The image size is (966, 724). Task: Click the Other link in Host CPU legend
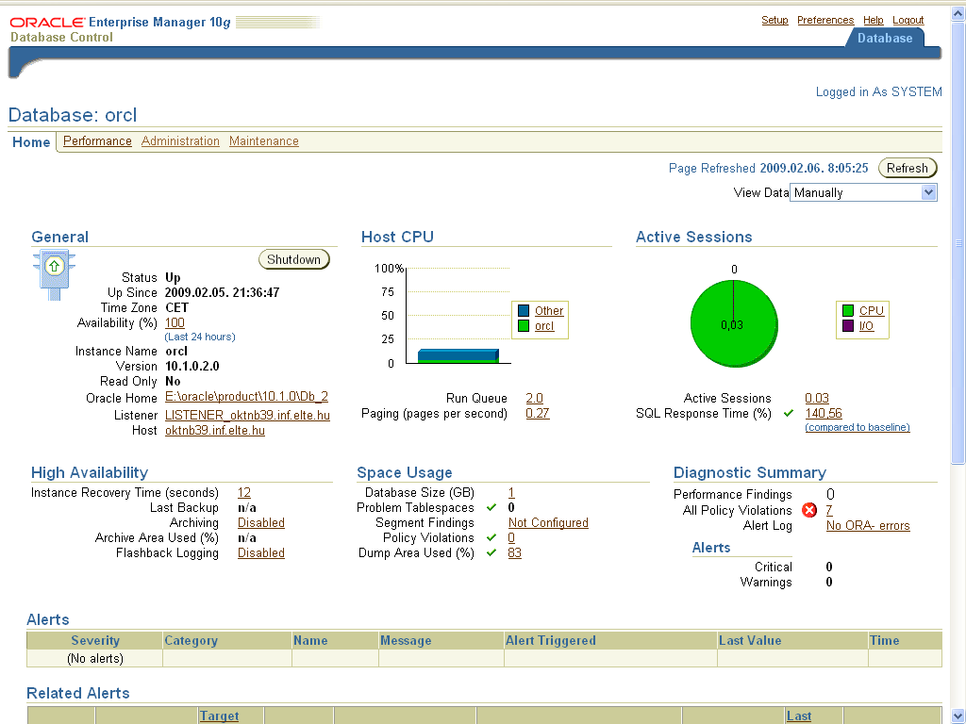click(549, 311)
